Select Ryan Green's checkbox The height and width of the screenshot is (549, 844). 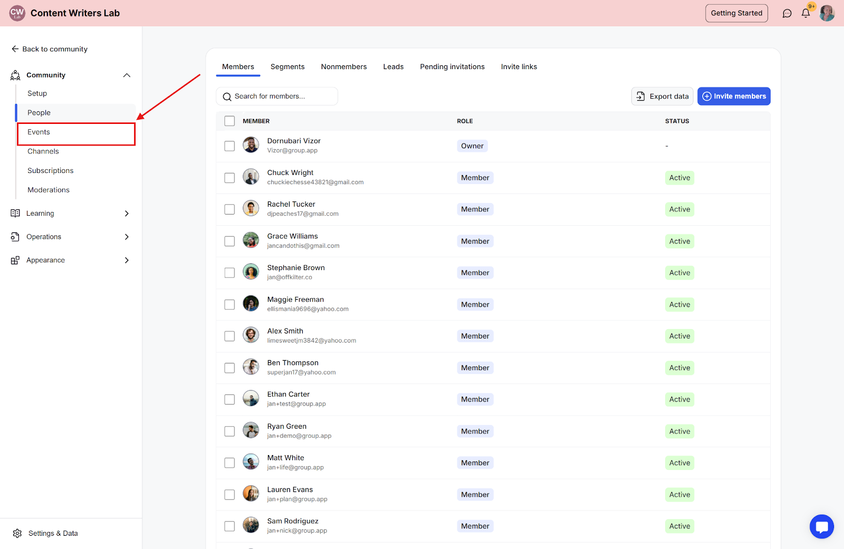tap(229, 431)
